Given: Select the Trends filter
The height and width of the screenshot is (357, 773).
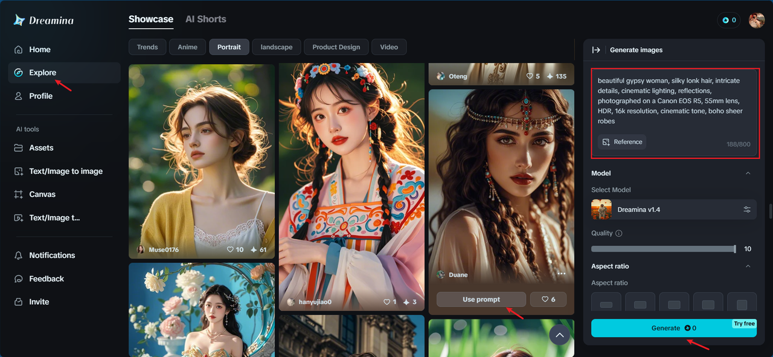Looking at the screenshot, I should [x=147, y=47].
